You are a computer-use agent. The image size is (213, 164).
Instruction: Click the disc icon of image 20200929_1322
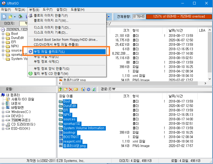(3, 30)
